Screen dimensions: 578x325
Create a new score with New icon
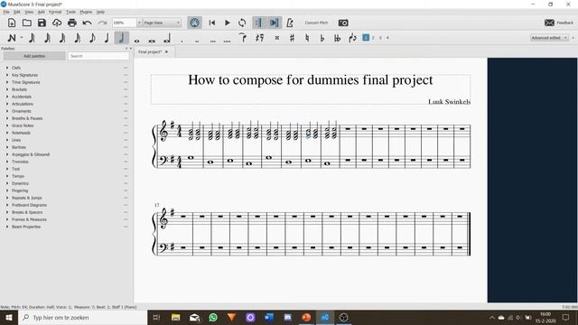pos(12,23)
